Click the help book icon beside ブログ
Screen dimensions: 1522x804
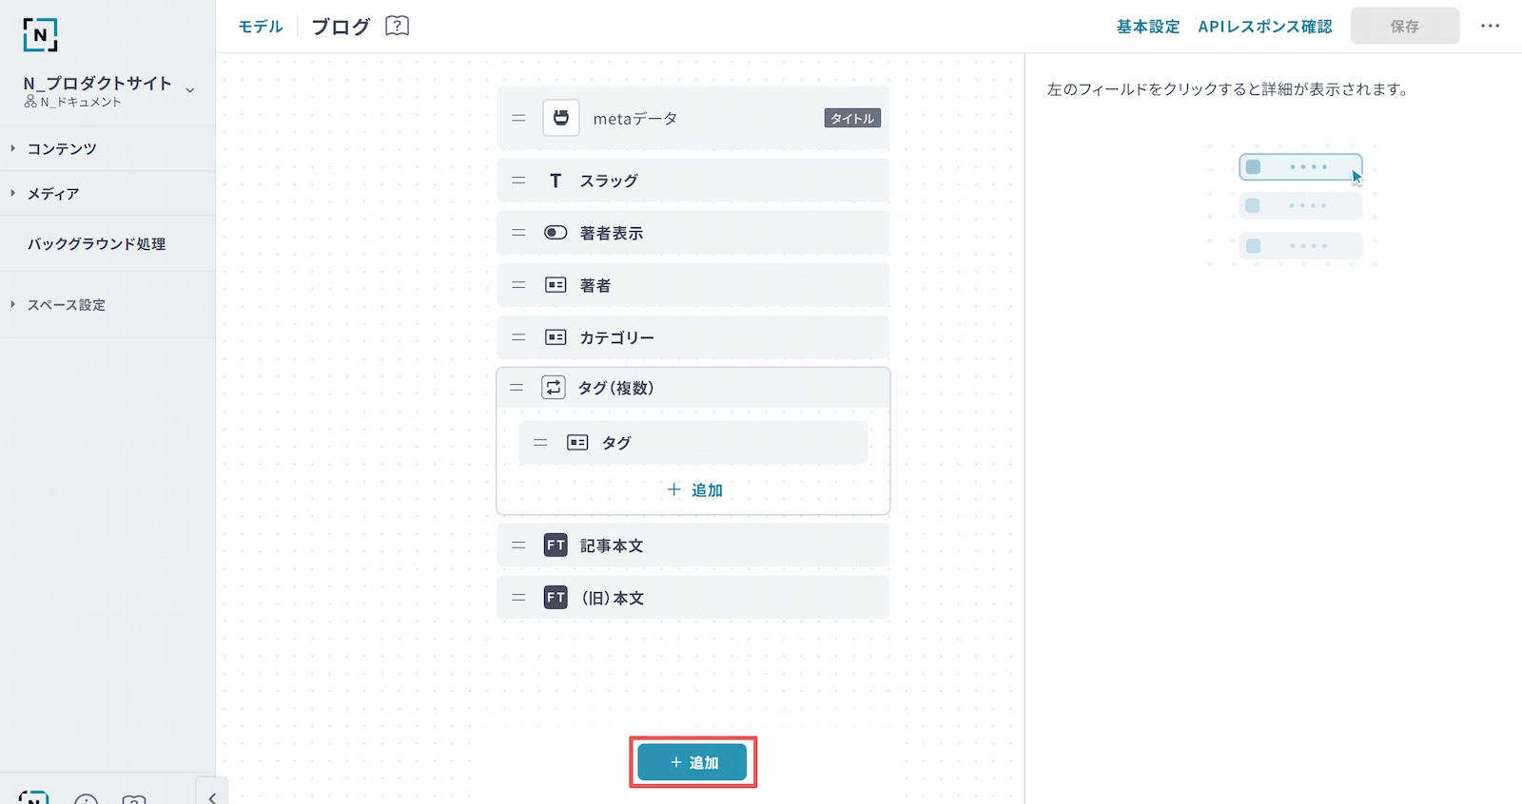(397, 26)
